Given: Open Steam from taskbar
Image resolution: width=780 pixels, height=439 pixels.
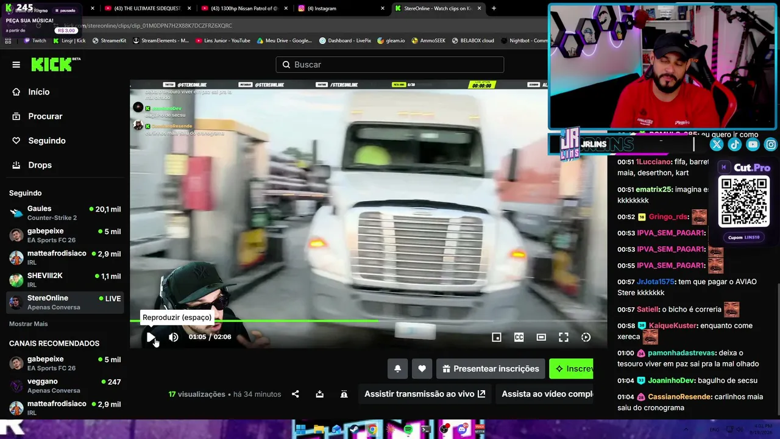Looking at the screenshot, I should click(x=354, y=429).
